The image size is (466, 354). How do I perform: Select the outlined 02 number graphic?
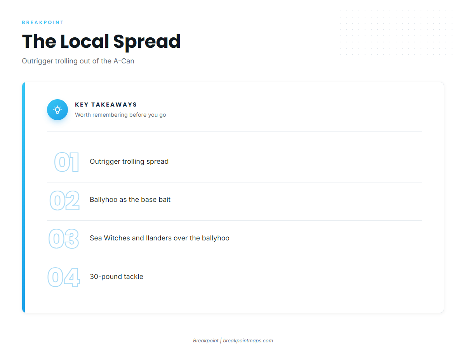click(64, 200)
